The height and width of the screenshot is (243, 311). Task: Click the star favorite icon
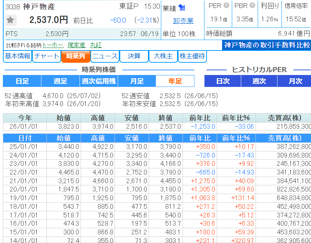point(10,20)
